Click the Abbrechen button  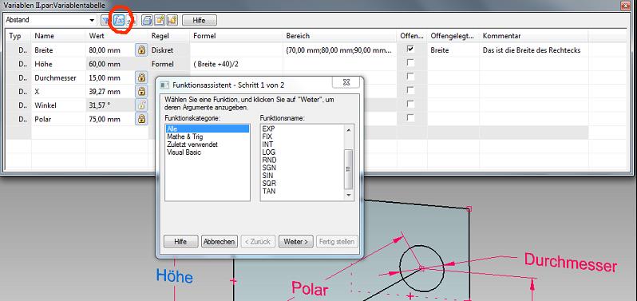(220, 241)
